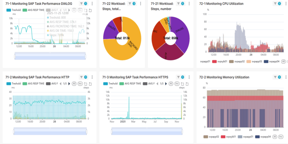288x144 pixels.
Task: Toggle svpapp01 series in Memory Utilization legend
Action: [245, 137]
